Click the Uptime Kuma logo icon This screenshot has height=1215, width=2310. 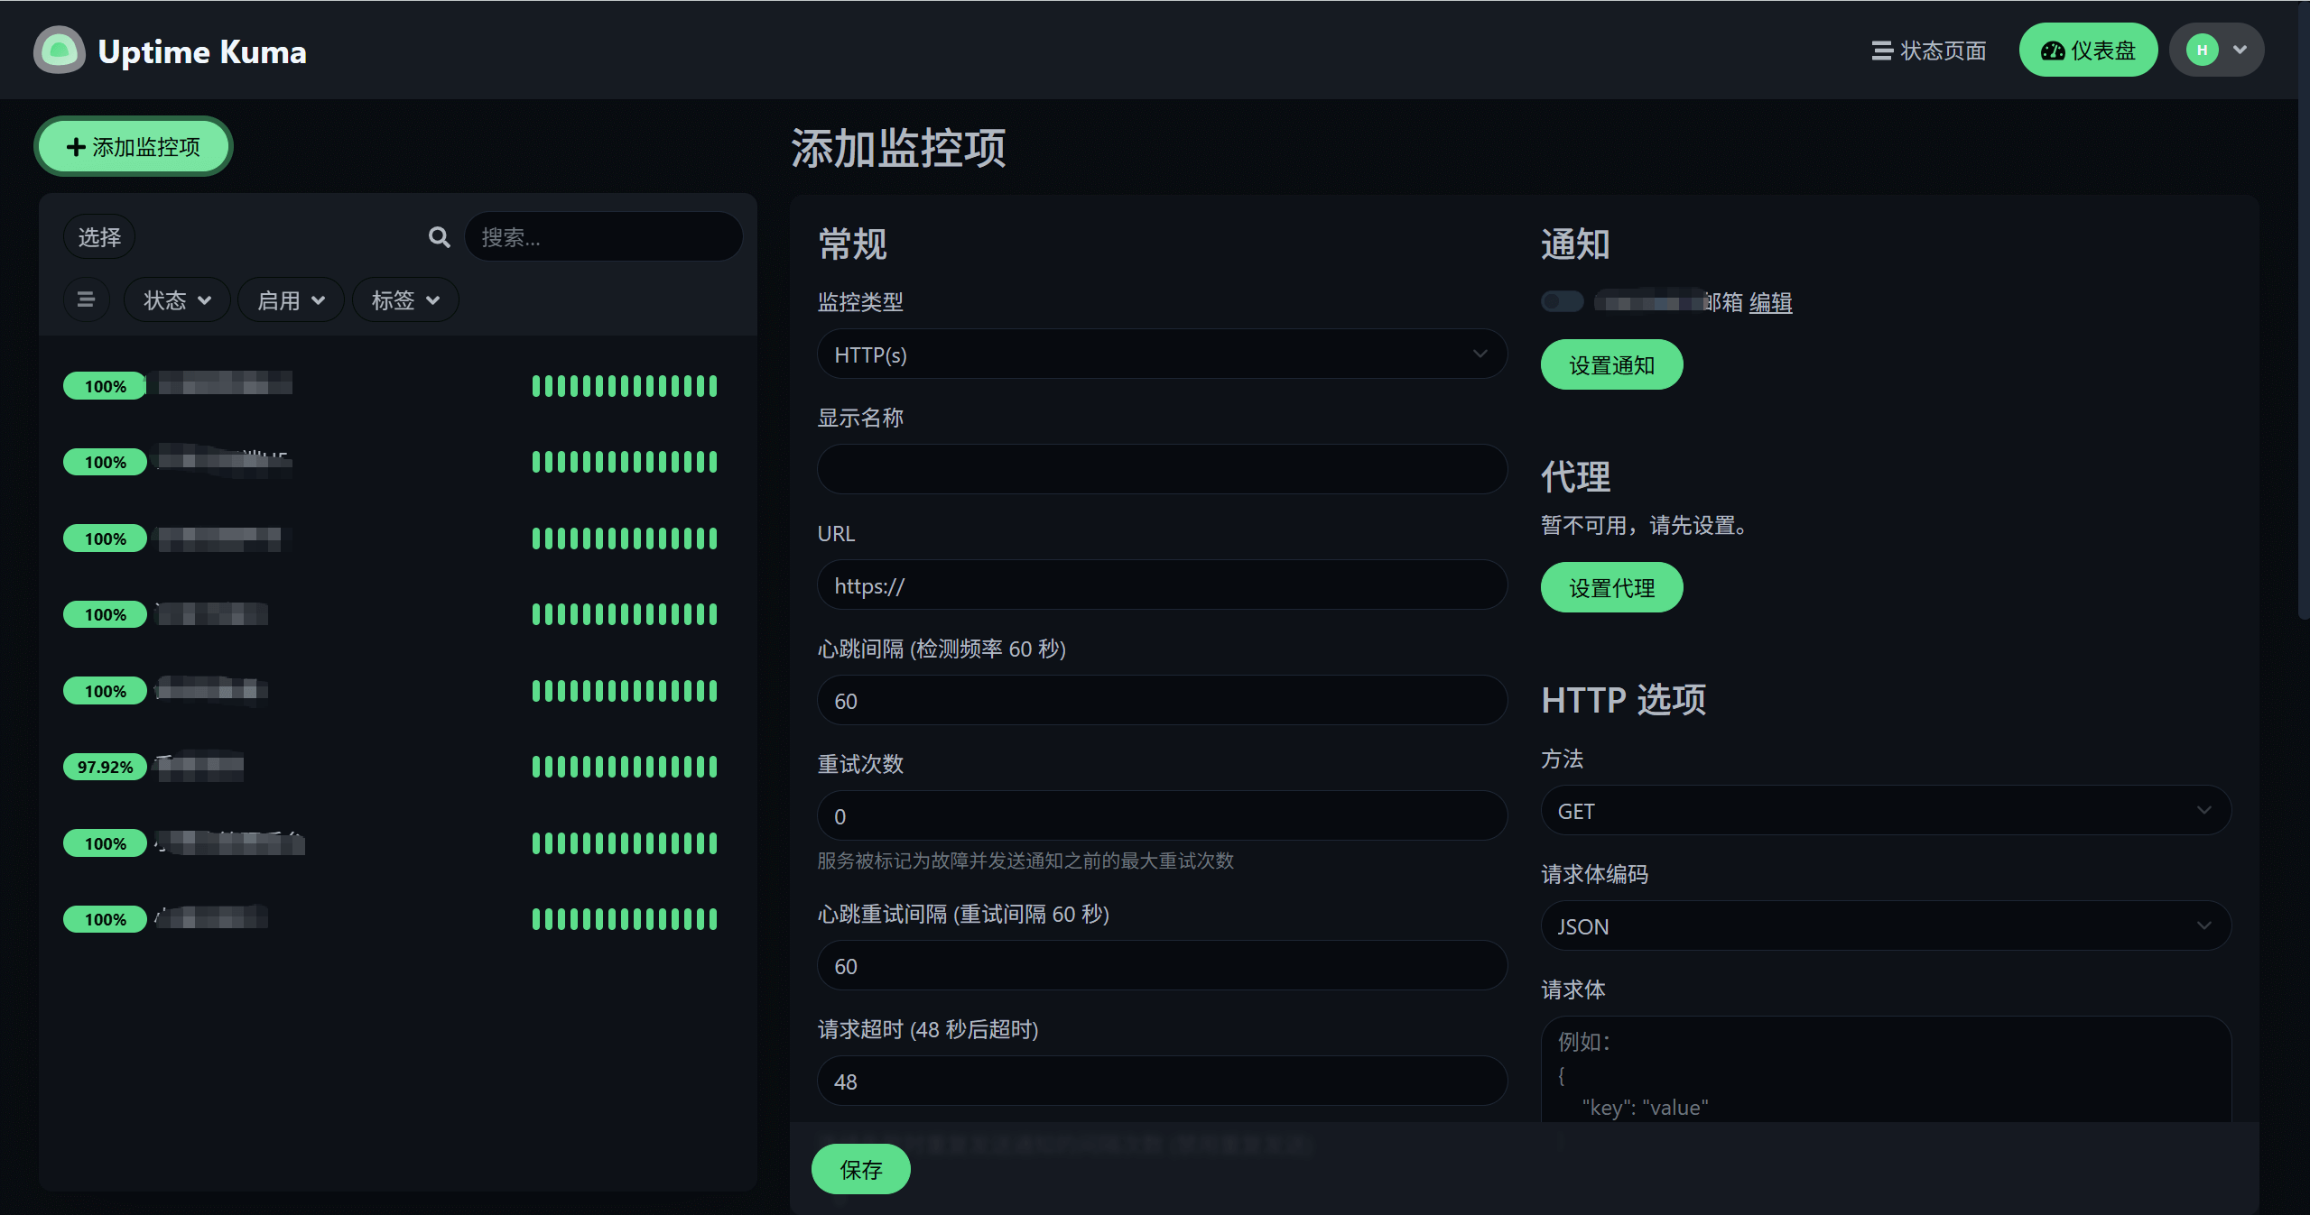coord(60,51)
